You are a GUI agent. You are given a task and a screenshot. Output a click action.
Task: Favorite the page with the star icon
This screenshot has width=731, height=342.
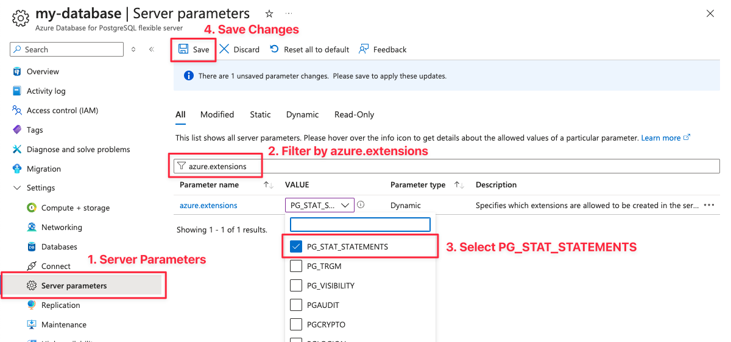(269, 13)
